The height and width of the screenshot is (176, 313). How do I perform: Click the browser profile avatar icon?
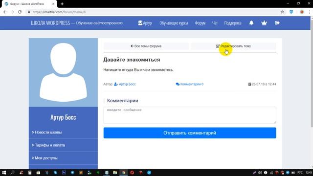tap(302, 12)
